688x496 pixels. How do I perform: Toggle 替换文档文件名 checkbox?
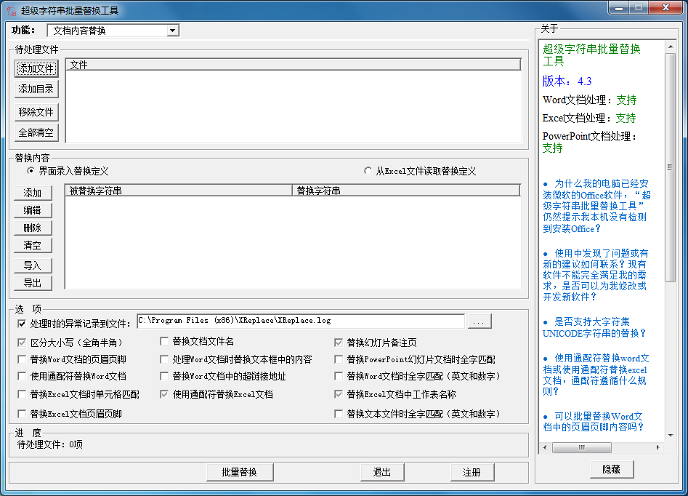point(164,341)
